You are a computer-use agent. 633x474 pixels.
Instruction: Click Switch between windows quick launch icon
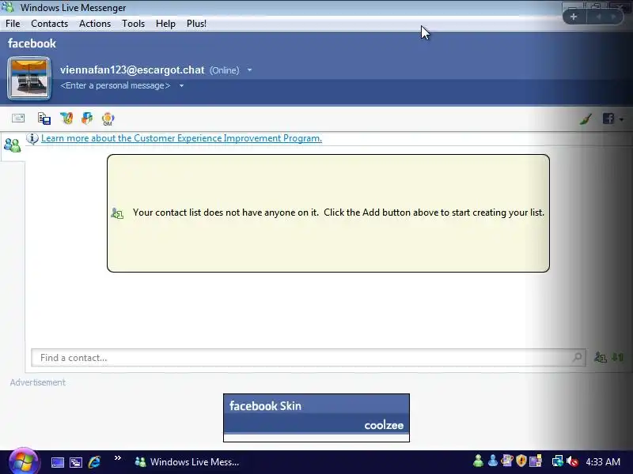(x=76, y=462)
